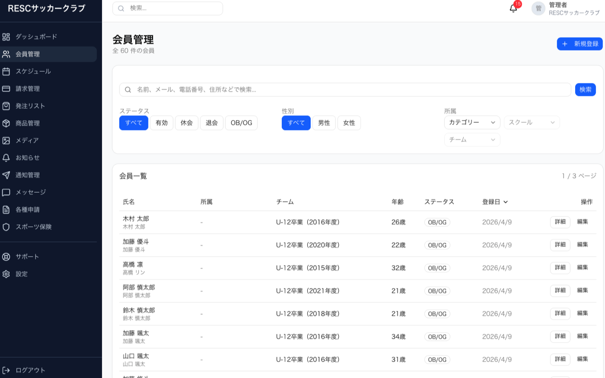Open 詳細 for 鈴木 慎太郎
The width and height of the screenshot is (605, 378).
click(560, 314)
